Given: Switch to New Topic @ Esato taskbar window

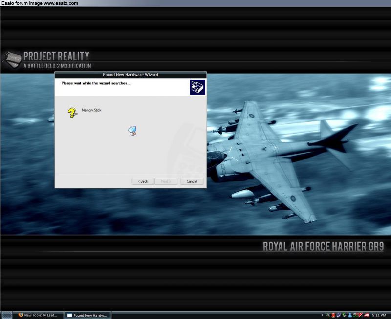Looking at the screenshot, I should click(x=38, y=315).
